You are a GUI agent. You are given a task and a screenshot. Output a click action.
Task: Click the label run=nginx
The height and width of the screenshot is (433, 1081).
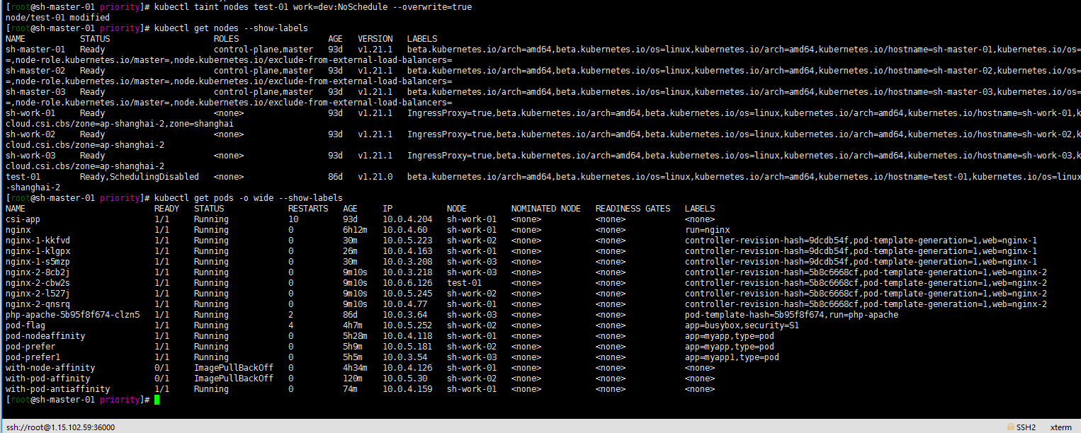pos(707,229)
